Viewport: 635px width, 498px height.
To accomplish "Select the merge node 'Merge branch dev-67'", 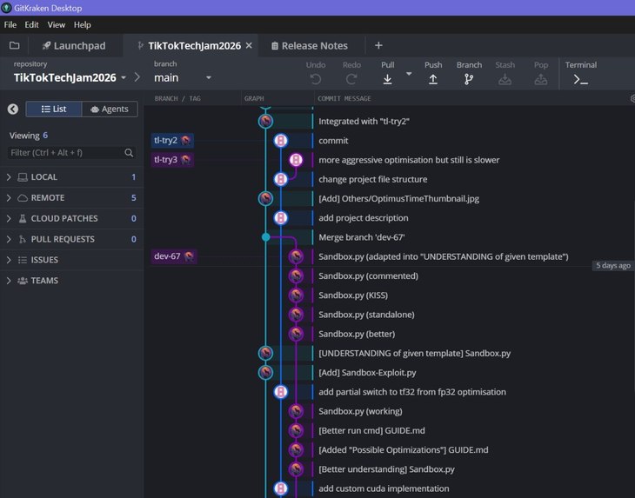I will point(265,237).
